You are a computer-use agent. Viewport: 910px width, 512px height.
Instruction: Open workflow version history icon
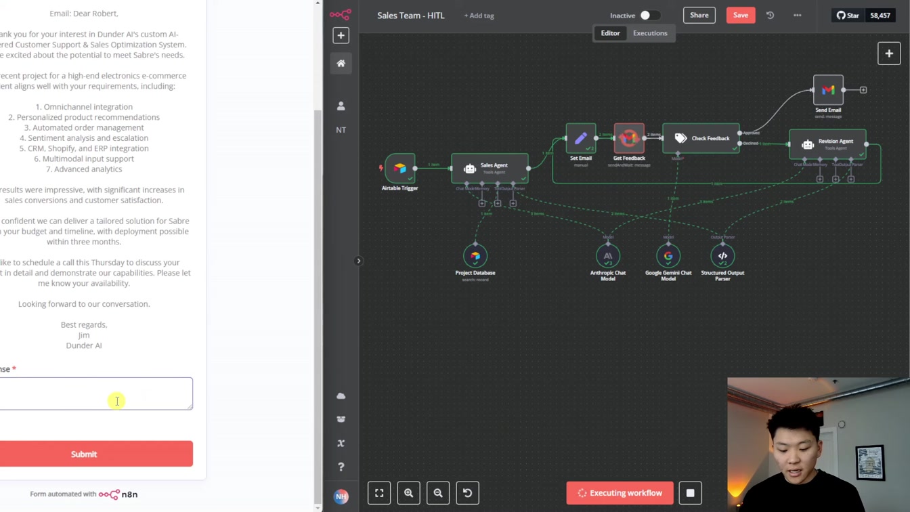coord(770,15)
